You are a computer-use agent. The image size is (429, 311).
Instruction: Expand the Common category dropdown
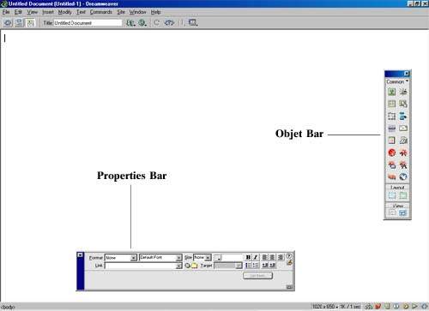pyautogui.click(x=397, y=81)
